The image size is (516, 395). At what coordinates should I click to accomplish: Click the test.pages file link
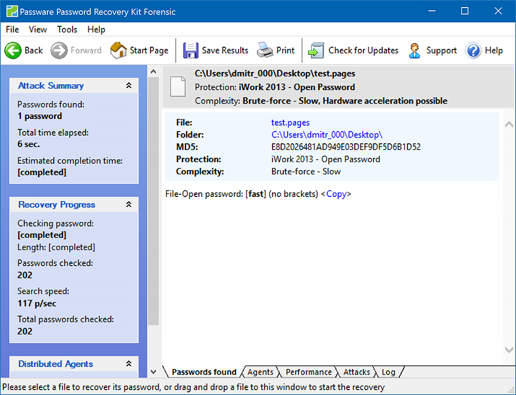[x=290, y=122]
